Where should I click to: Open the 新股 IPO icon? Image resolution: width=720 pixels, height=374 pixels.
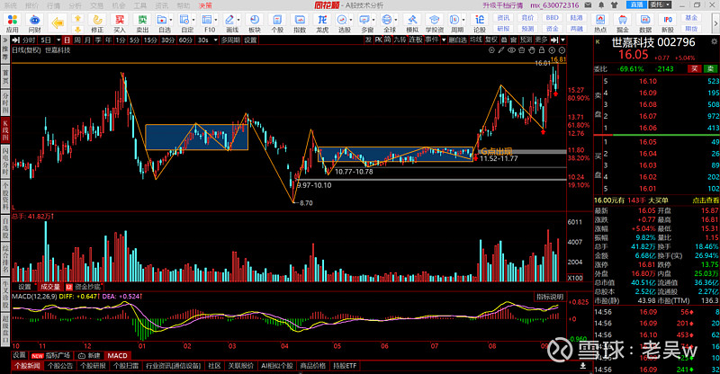(x=668, y=23)
